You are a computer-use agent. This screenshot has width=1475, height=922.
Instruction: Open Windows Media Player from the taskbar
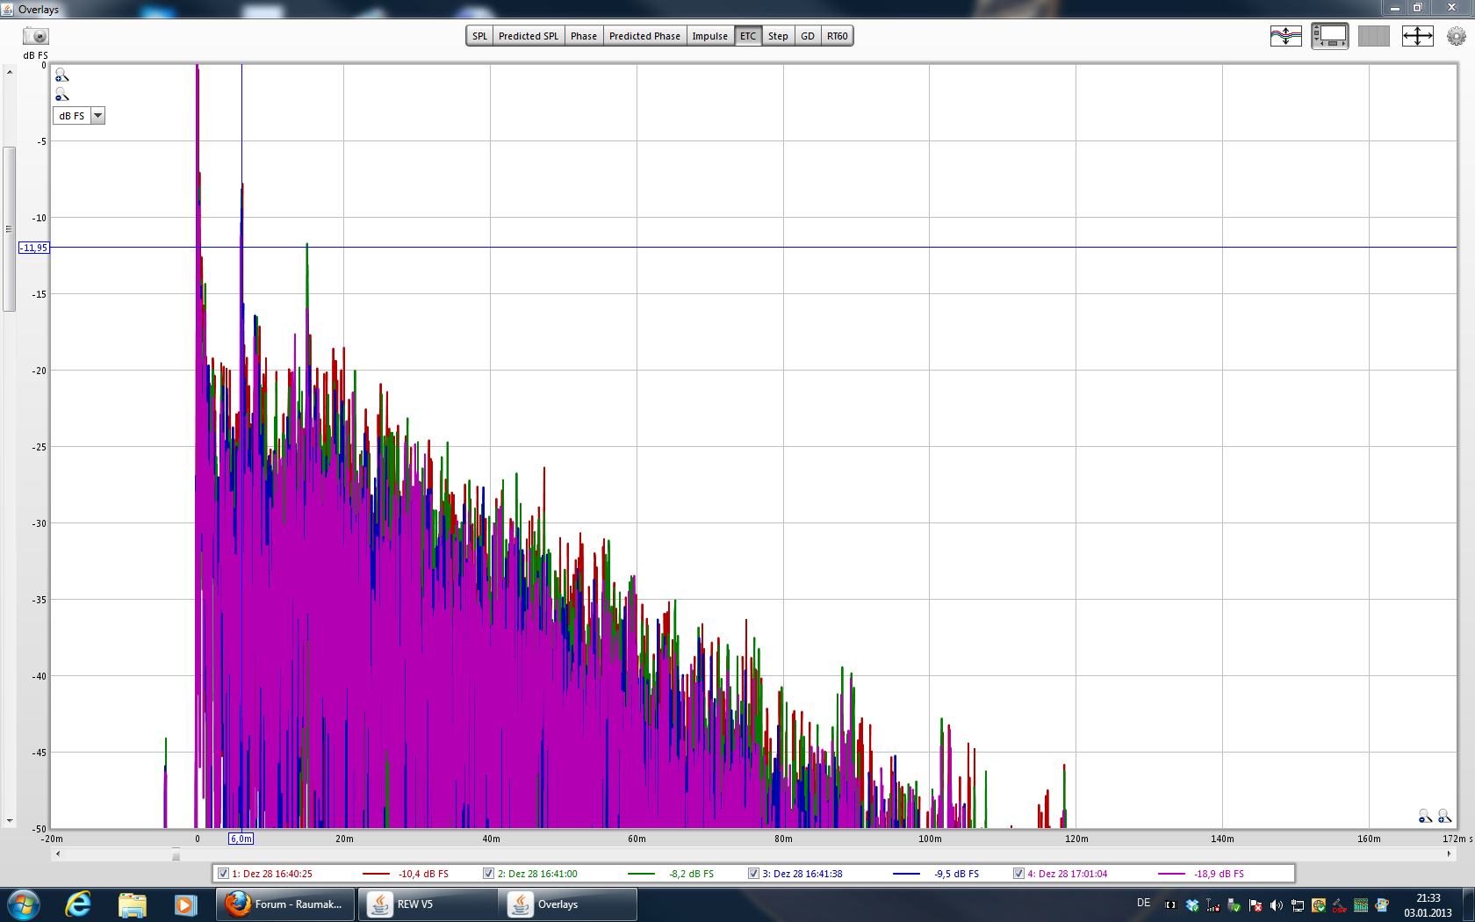184,904
